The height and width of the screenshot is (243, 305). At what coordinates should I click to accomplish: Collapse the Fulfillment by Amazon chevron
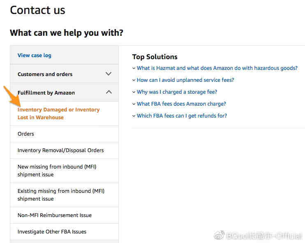click(109, 92)
